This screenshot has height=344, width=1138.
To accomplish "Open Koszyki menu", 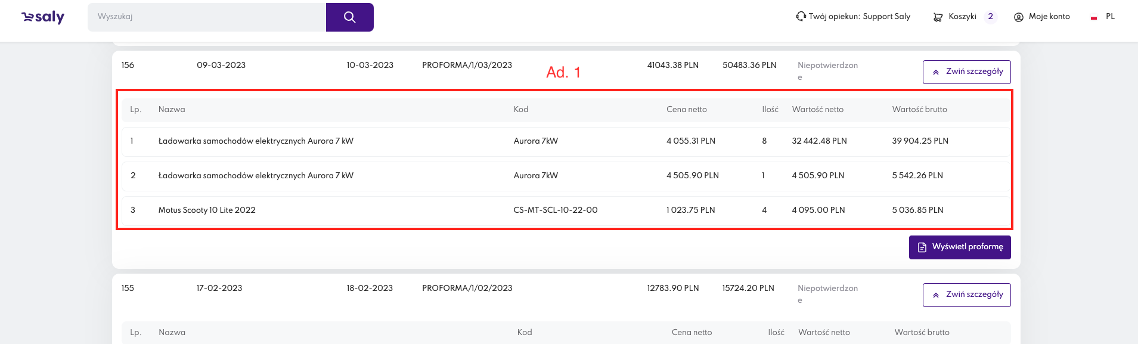I will click(962, 17).
